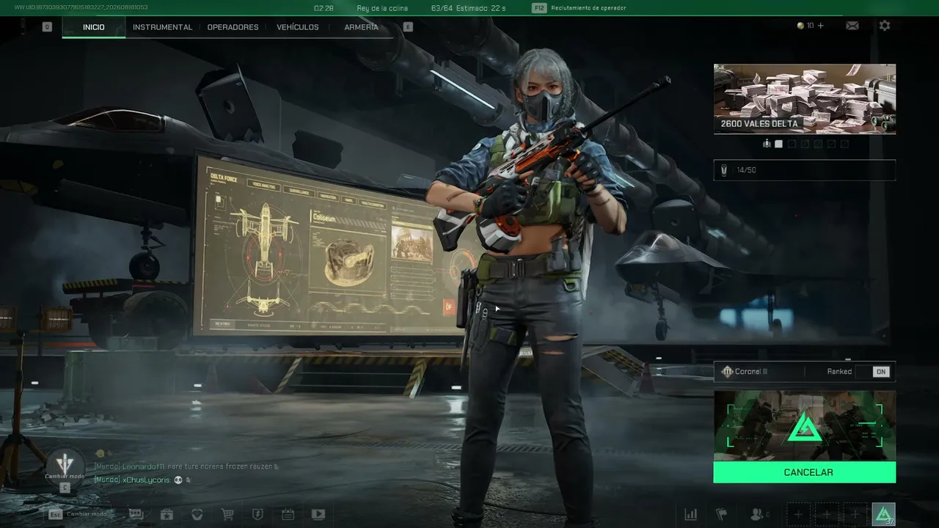Open the VEHÍCULOS tab

pos(298,27)
